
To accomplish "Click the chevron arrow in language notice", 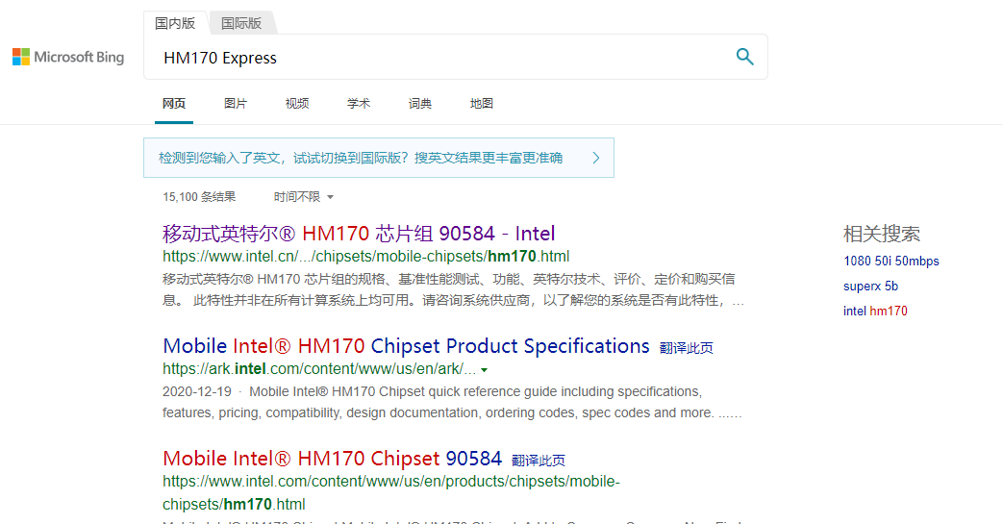I will 595,158.
